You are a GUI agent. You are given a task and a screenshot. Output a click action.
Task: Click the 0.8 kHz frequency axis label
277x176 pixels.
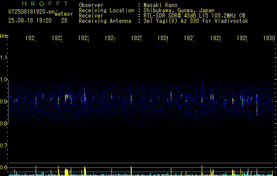[4, 123]
